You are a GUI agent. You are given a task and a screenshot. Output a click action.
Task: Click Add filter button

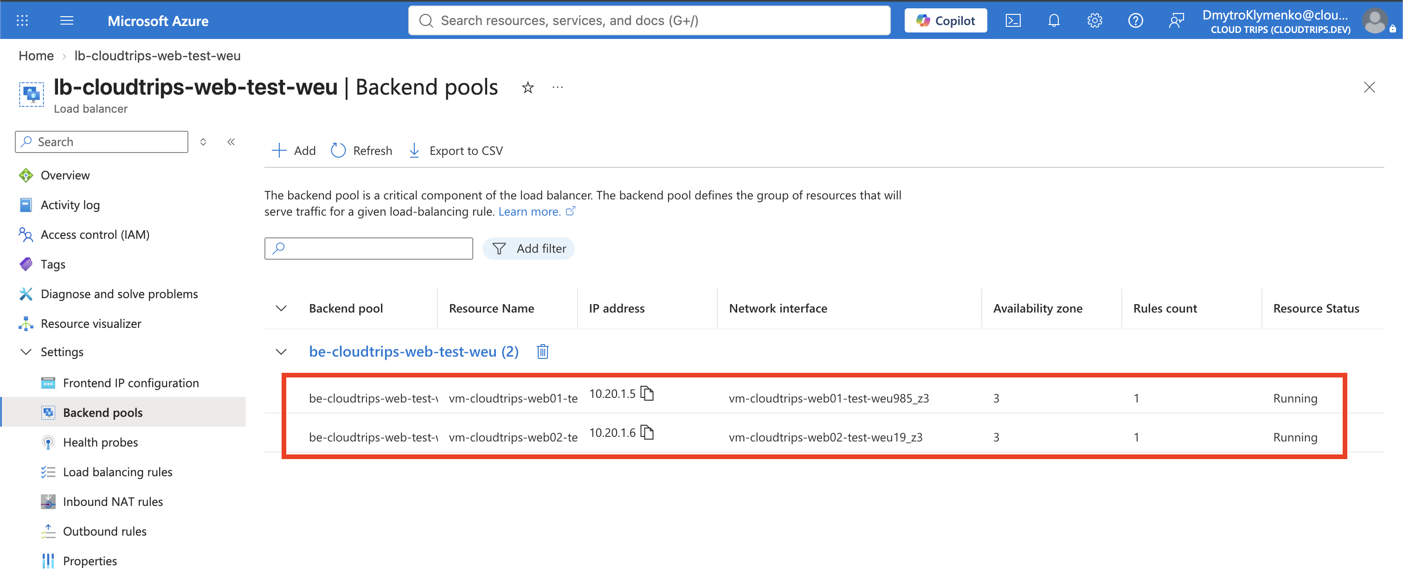pyautogui.click(x=529, y=248)
